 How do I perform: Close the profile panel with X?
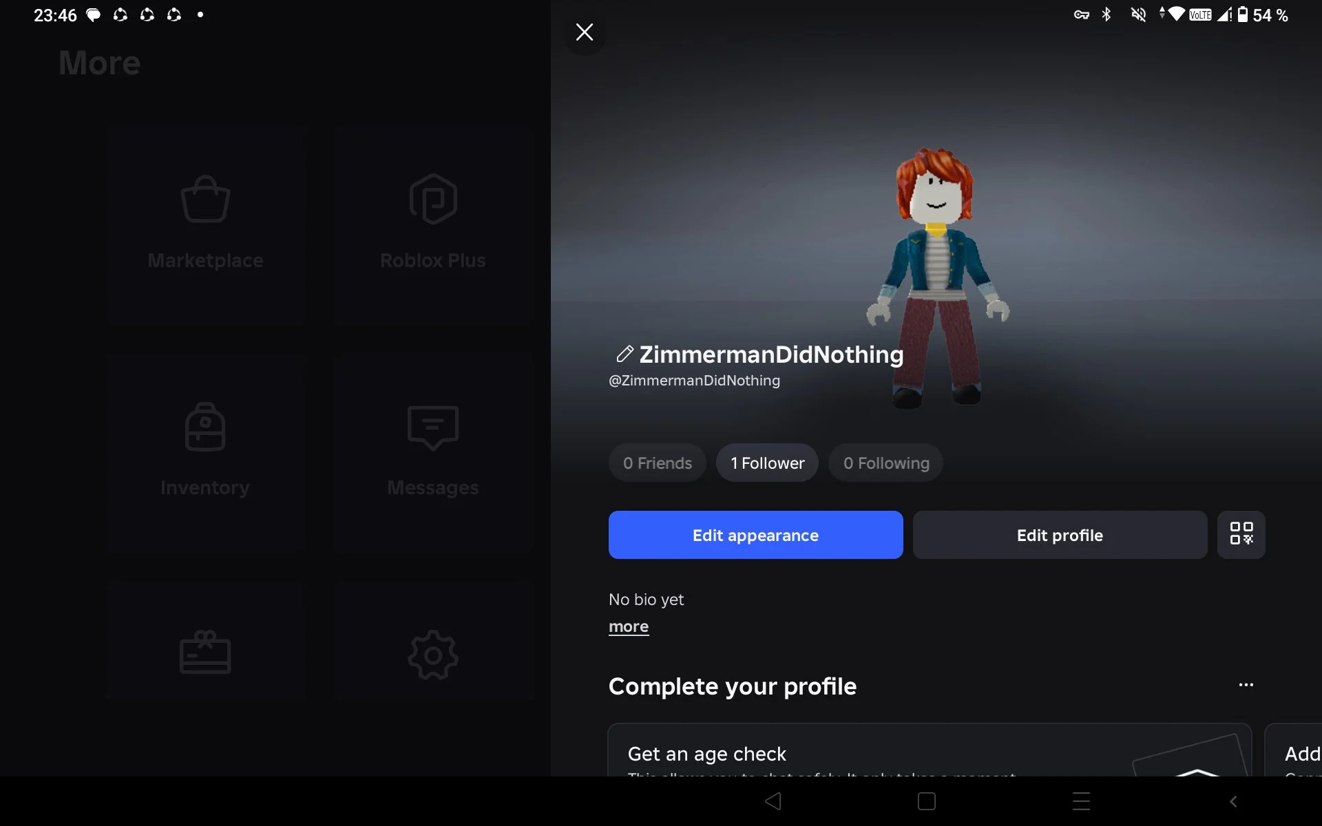click(584, 32)
